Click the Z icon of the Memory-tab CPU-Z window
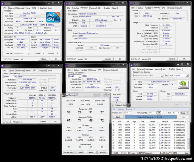Screen dimensions: 194x162 pyautogui.click(x=131, y=3)
